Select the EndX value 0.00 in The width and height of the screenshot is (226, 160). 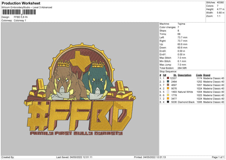(181, 51)
